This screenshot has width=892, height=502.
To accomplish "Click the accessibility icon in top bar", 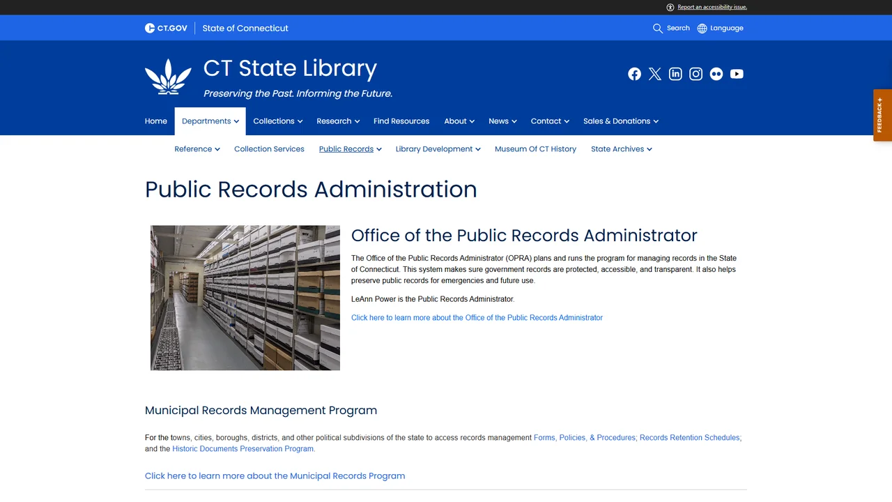I will click(670, 7).
